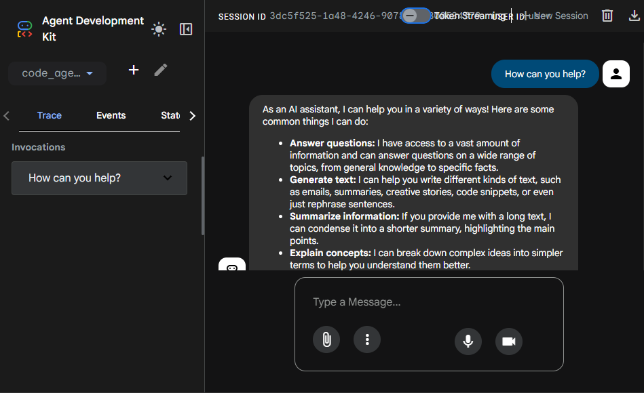
Task: Toggle light/dark theme with the sun icon
Action: [x=158, y=28]
